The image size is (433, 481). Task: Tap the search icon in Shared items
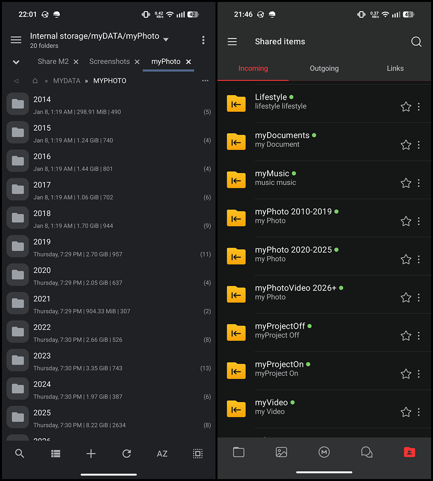click(416, 42)
